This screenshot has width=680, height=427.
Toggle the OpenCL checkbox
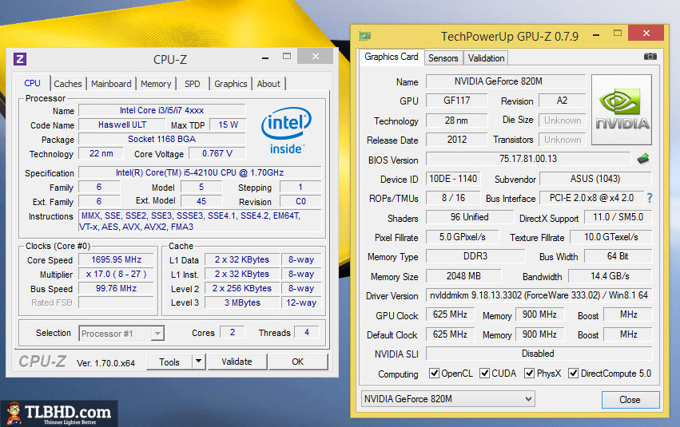(434, 373)
